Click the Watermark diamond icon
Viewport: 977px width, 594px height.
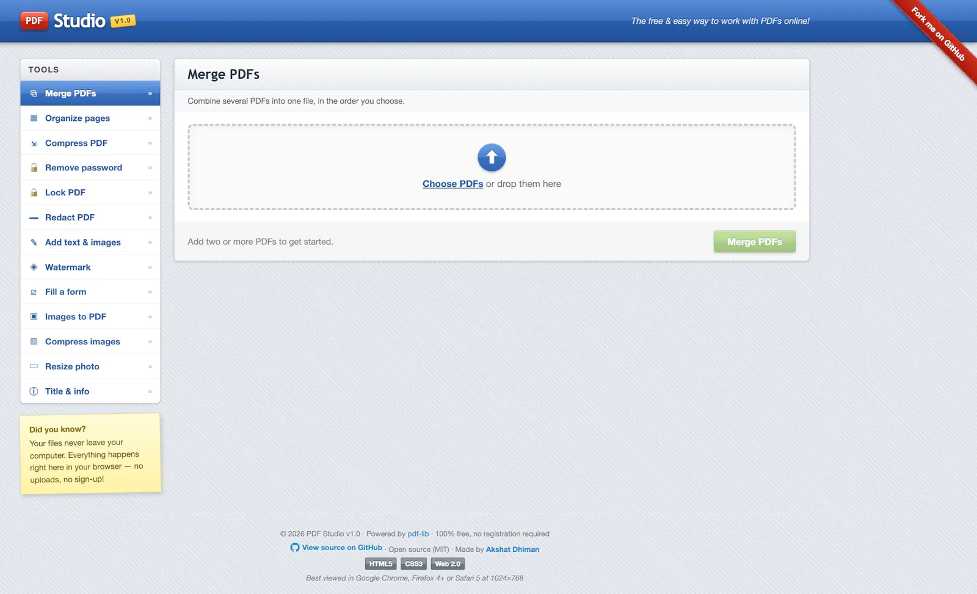click(x=34, y=267)
